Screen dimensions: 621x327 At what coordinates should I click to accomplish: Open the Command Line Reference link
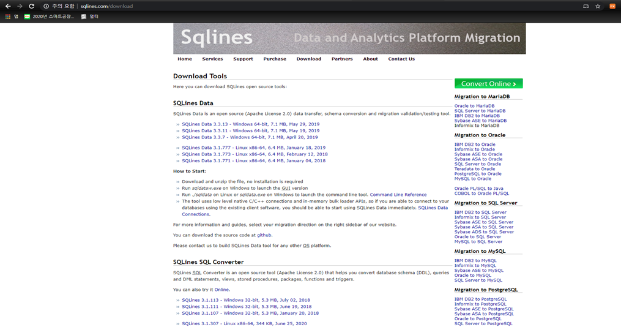[398, 195]
